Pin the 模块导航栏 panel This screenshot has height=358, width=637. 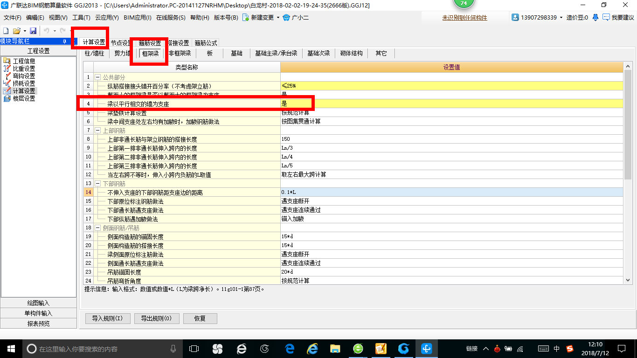click(64, 41)
